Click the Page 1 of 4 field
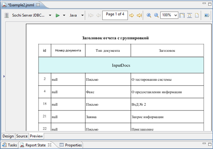The height and width of the screenshot is (149, 213). (115, 15)
